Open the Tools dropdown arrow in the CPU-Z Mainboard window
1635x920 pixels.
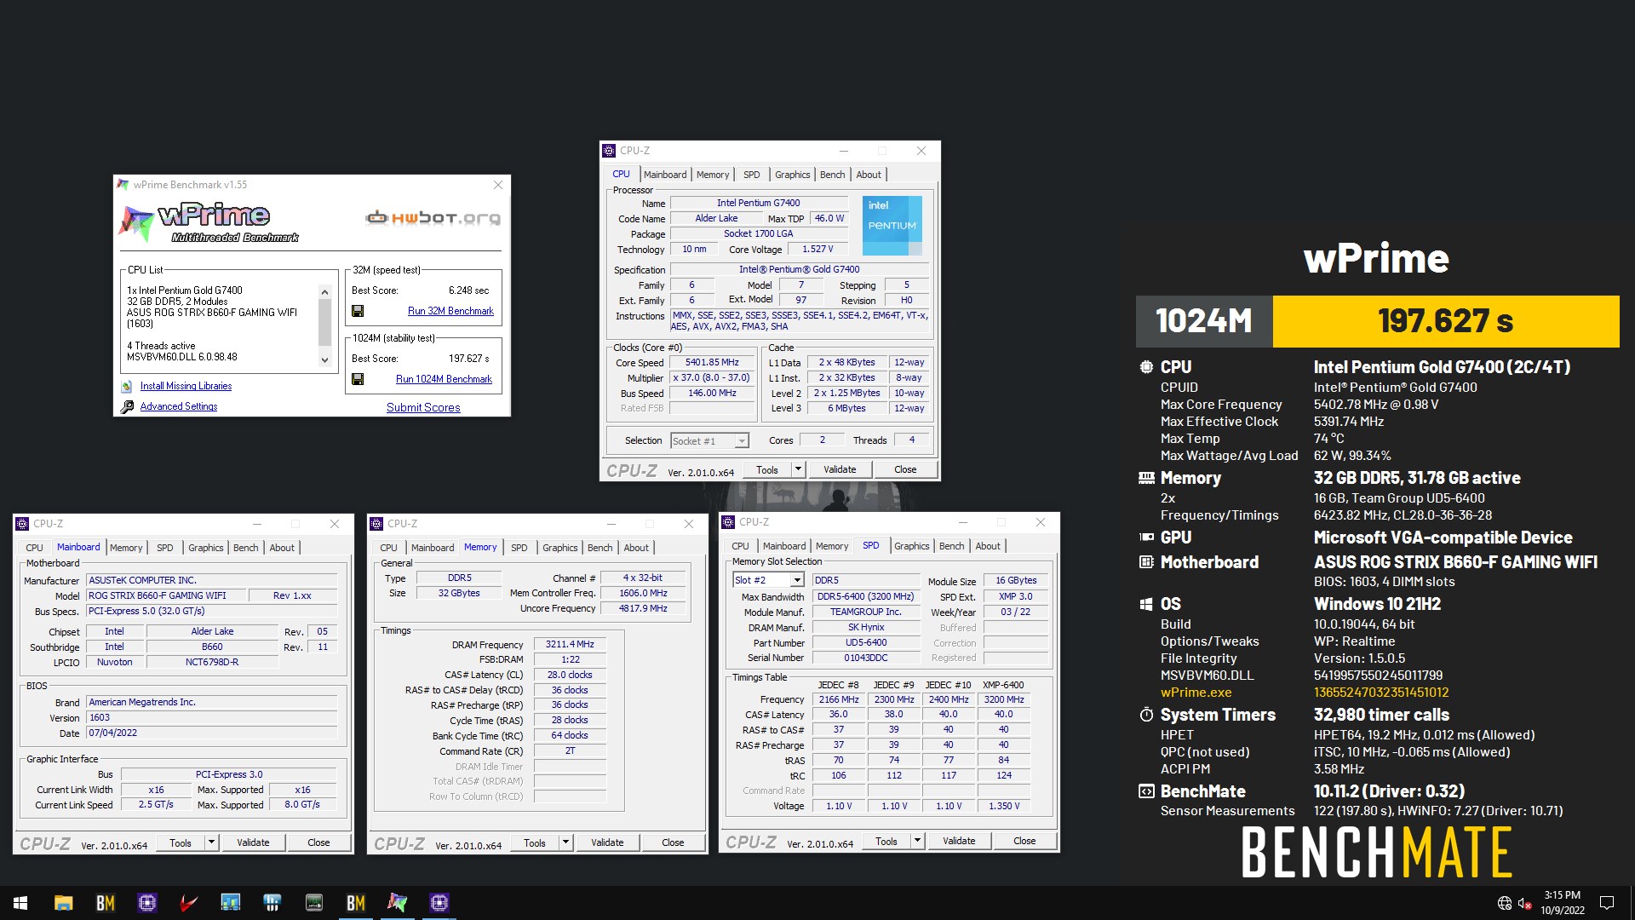pos(211,842)
